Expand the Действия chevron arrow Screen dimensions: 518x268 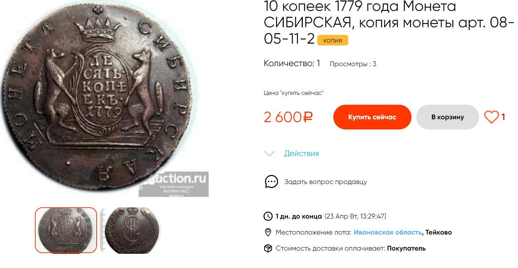pos(269,153)
